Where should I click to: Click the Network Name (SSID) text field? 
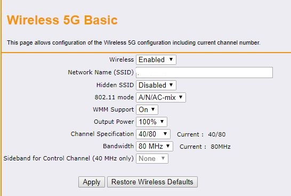pyautogui.click(x=204, y=72)
